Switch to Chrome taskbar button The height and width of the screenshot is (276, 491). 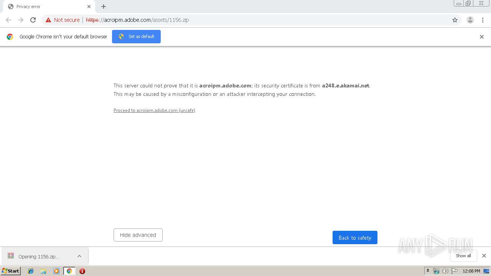[69, 271]
